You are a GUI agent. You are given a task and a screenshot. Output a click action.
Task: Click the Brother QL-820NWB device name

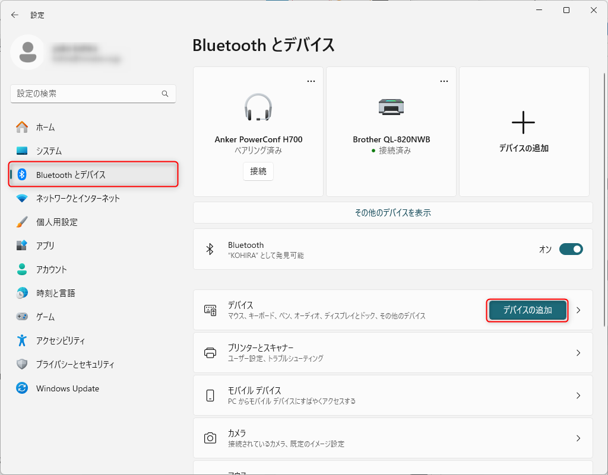391,139
